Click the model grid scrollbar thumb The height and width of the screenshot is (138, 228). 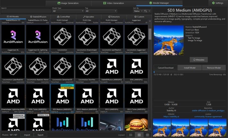(150, 34)
